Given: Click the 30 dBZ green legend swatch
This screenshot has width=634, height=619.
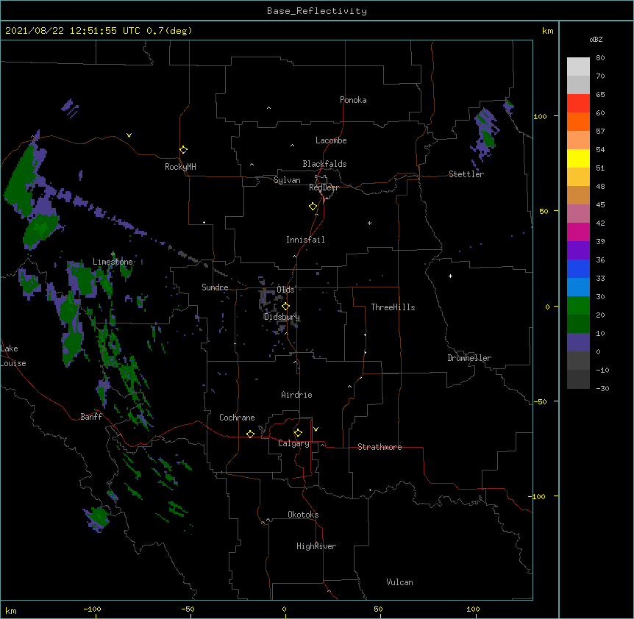Looking at the screenshot, I should (x=578, y=306).
